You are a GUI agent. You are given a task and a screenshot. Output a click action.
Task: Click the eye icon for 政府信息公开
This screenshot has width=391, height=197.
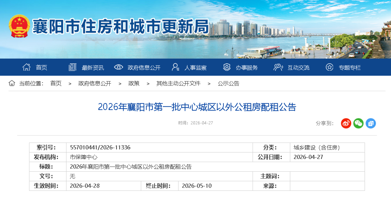[x=118, y=67]
